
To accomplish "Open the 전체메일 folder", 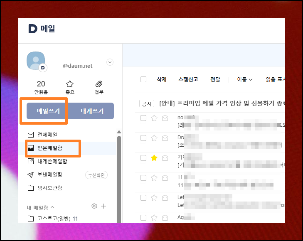I will point(47,135).
